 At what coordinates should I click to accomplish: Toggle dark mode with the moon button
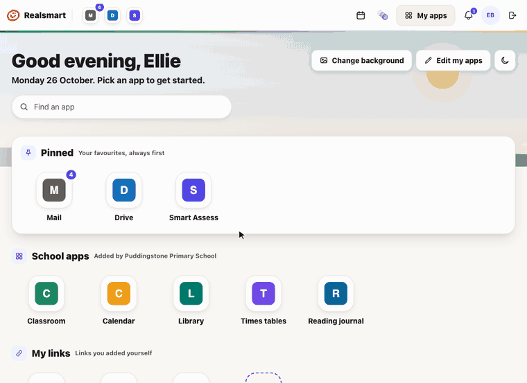tap(505, 60)
